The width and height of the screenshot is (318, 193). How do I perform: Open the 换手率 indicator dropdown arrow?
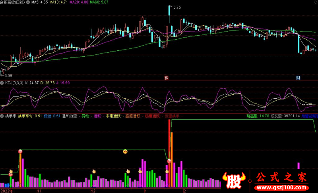[2, 116]
